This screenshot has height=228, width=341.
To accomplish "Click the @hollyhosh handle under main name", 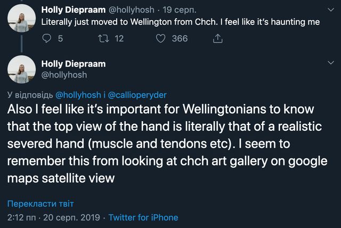I will coord(64,75).
